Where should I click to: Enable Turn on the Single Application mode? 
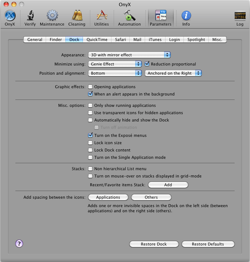click(90, 157)
